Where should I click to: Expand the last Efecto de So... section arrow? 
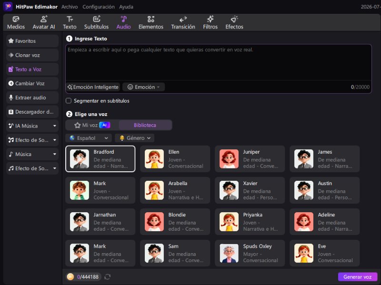pos(55,168)
